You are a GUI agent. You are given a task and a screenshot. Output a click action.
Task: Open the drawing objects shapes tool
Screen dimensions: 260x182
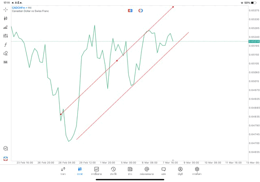pos(6,53)
